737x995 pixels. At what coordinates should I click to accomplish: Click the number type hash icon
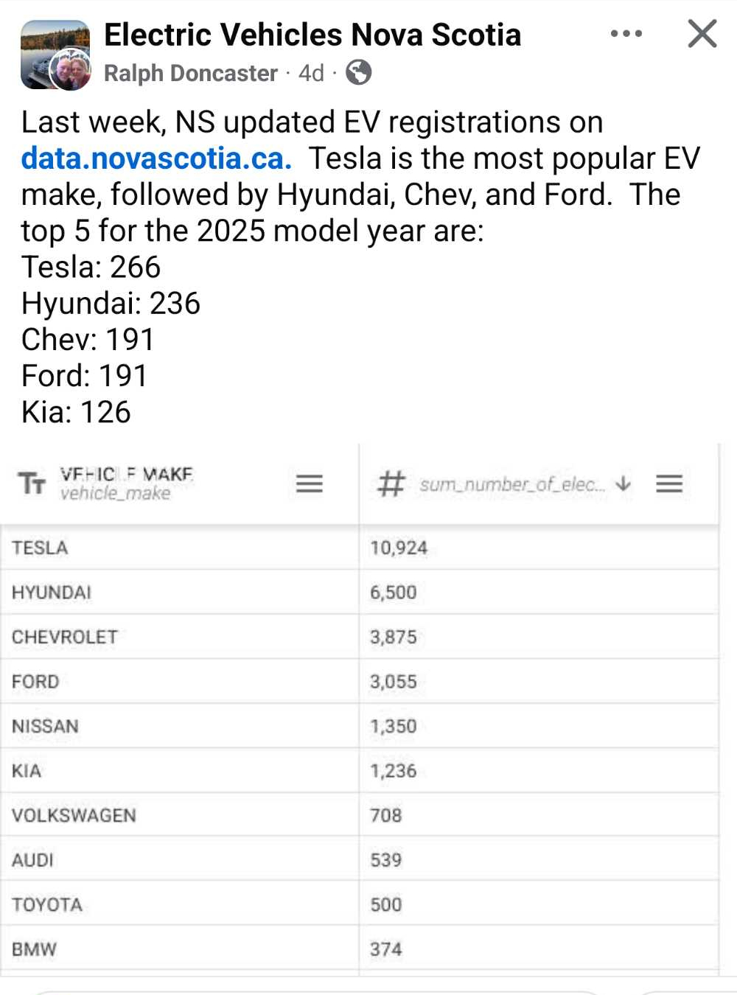[391, 484]
